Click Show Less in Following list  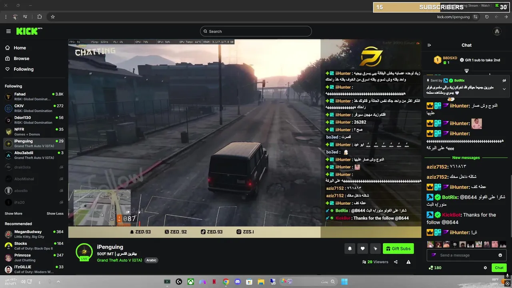click(x=55, y=214)
